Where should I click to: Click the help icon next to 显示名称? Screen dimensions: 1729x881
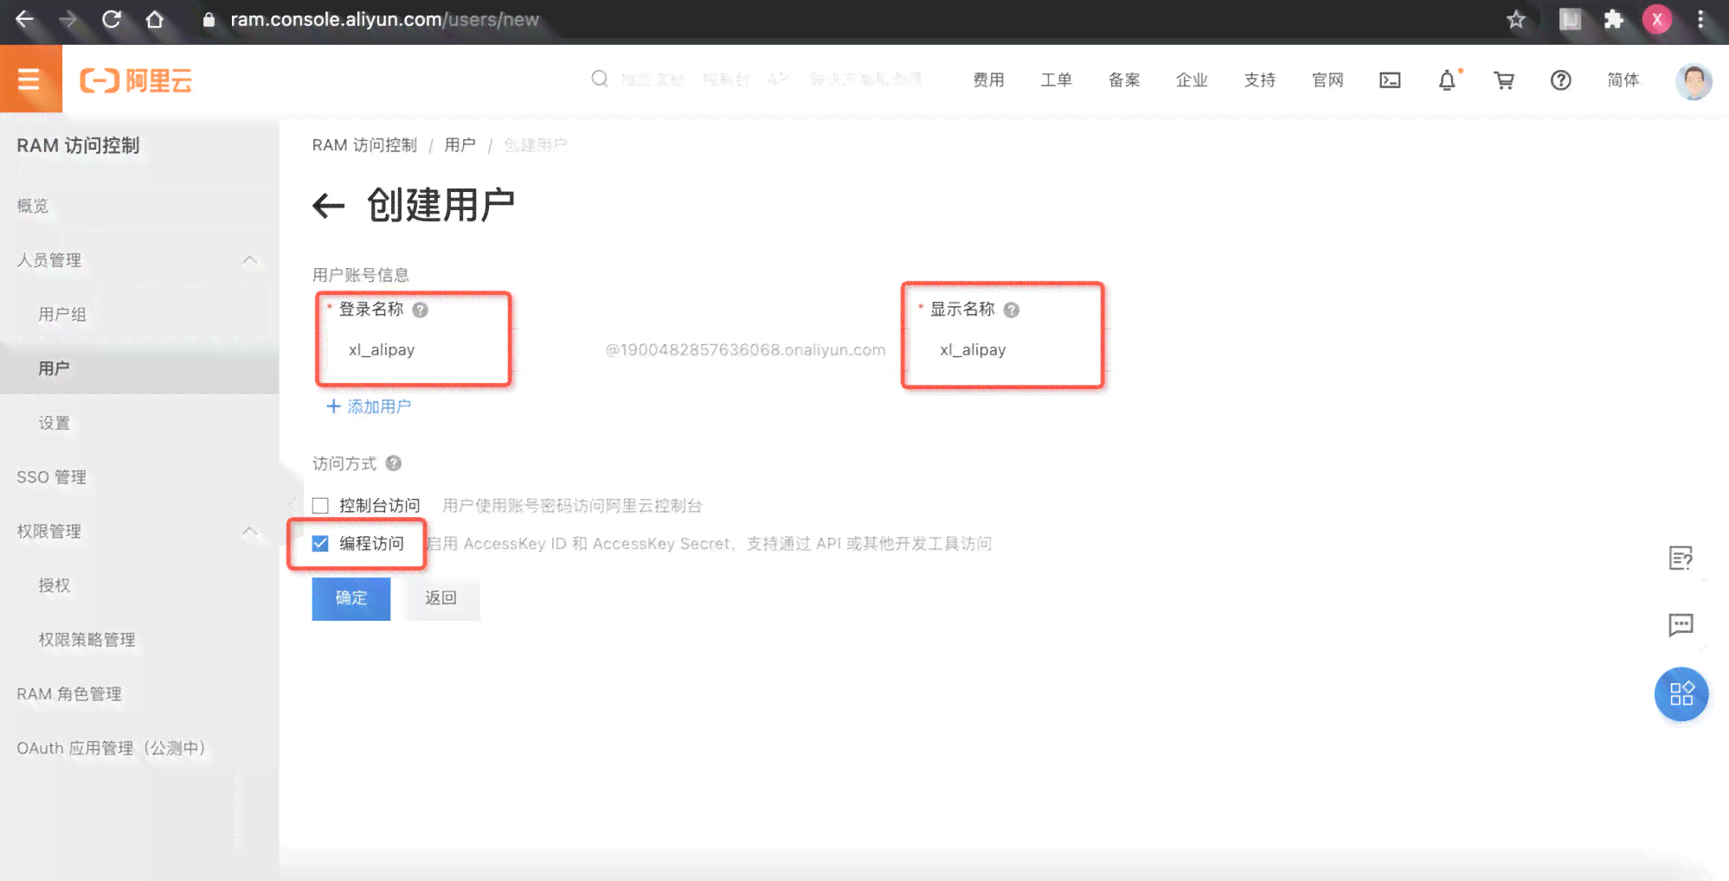click(x=1011, y=310)
